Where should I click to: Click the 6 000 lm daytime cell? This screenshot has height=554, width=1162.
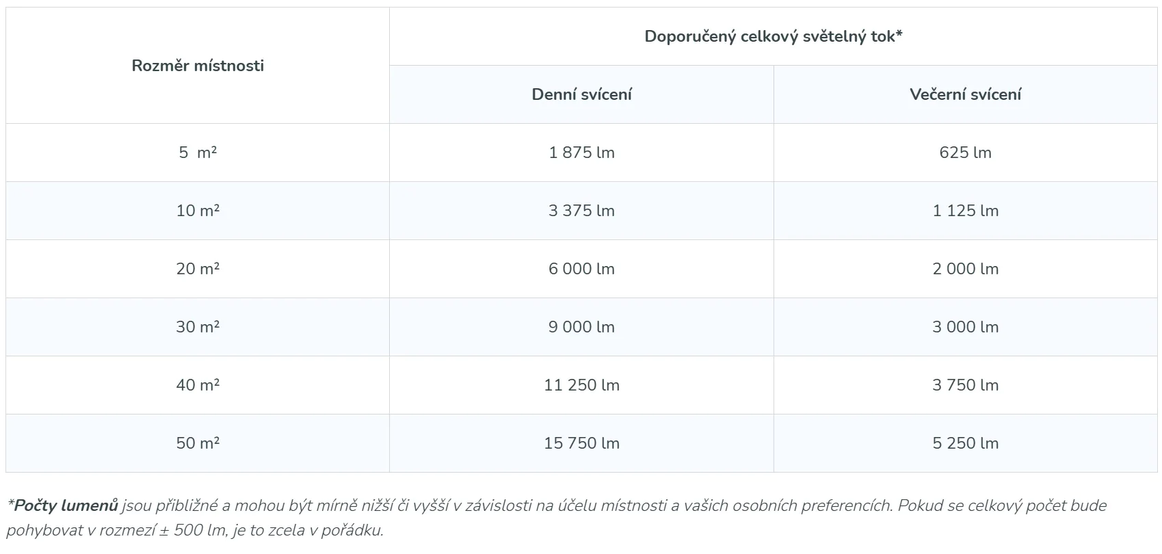[581, 269]
